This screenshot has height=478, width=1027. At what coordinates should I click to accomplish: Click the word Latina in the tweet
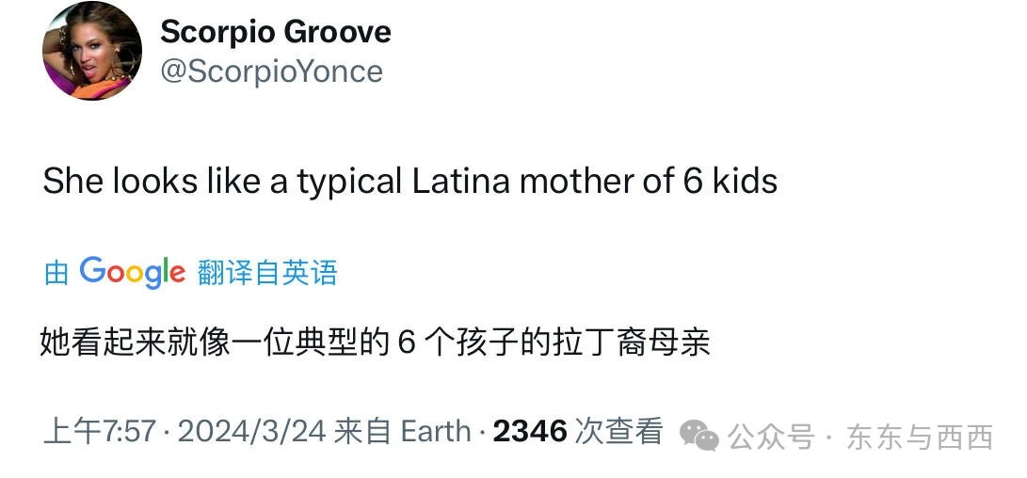(461, 181)
